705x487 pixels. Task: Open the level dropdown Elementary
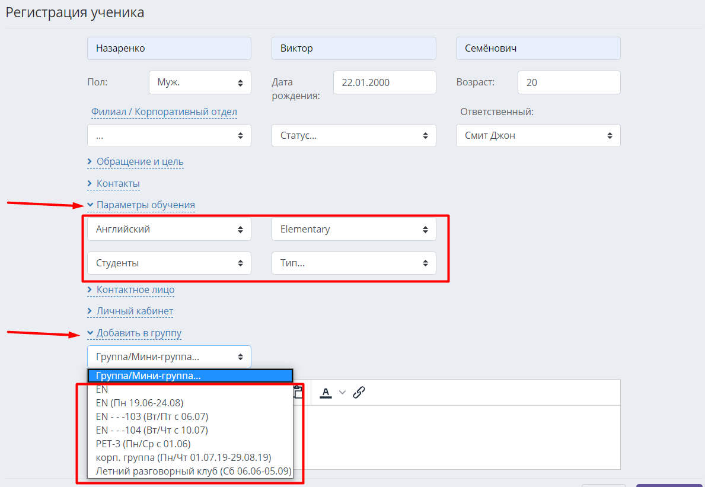354,229
